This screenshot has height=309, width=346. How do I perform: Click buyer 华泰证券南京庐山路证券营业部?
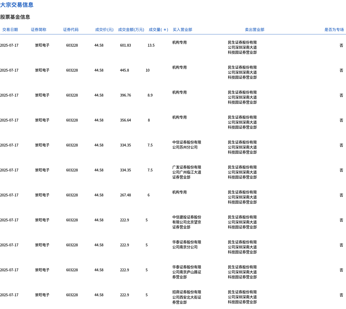click(187, 272)
